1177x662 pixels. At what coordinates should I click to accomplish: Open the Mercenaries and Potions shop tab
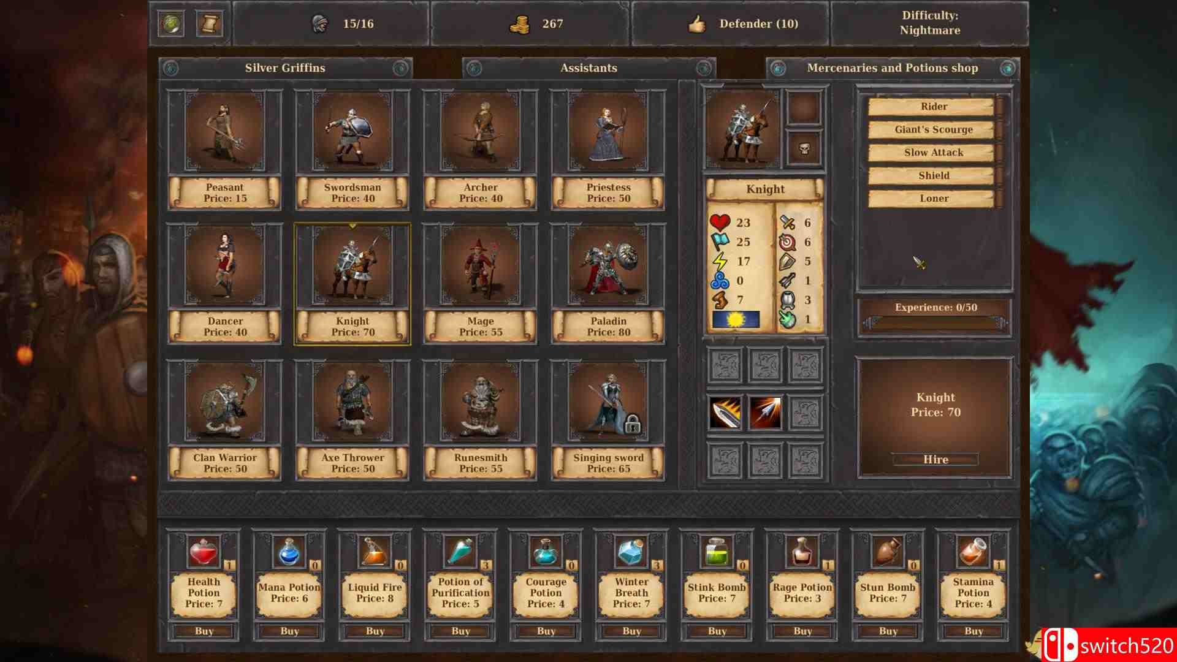coord(893,68)
